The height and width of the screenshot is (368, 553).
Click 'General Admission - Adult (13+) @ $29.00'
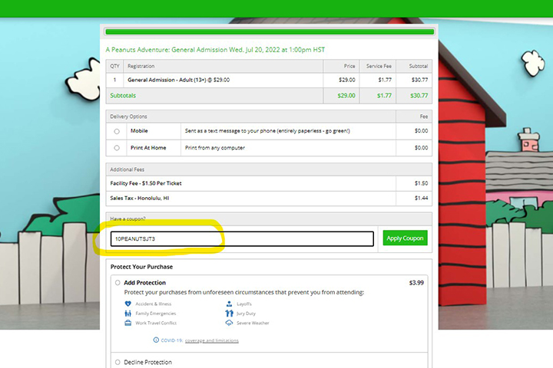click(178, 80)
